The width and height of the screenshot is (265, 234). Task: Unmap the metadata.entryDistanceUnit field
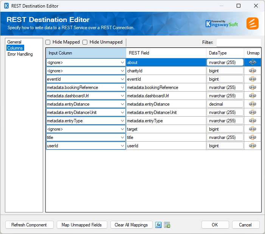(253, 112)
